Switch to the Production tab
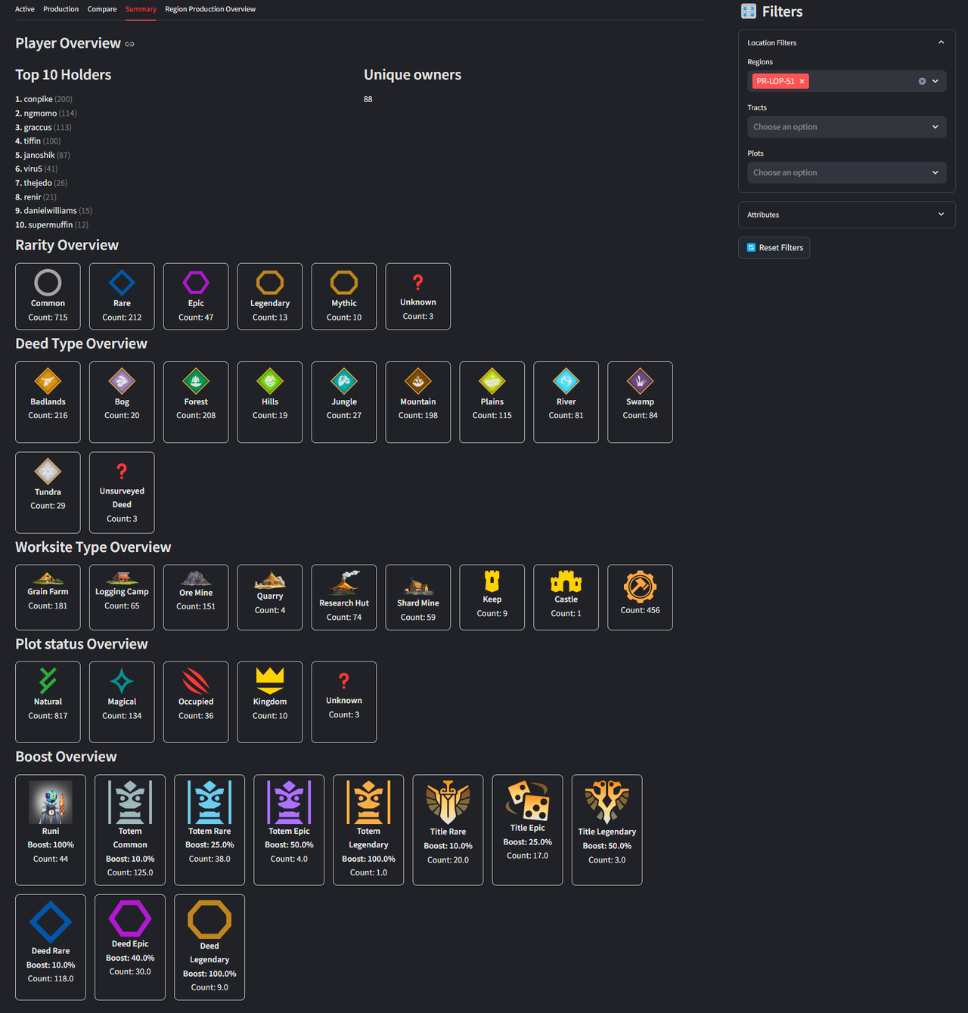Screen dimensions: 968x1013 [60, 9]
